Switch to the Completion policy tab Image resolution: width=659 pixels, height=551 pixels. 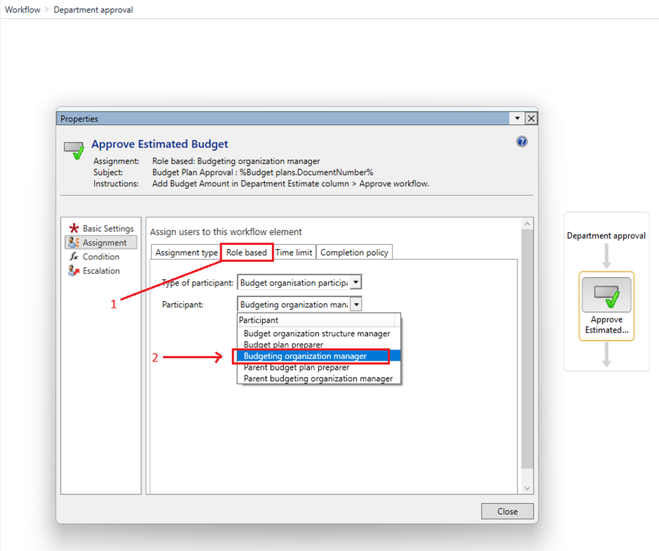click(x=354, y=253)
